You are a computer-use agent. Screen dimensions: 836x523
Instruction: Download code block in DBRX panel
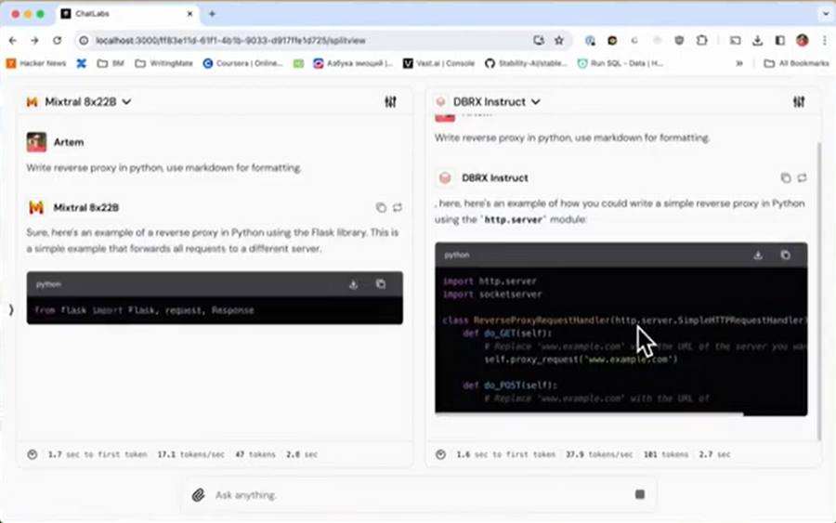pos(758,255)
